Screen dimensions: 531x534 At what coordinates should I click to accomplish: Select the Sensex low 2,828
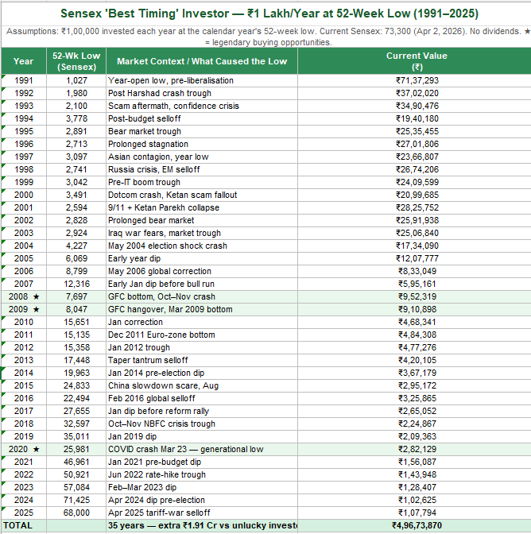pos(76,220)
